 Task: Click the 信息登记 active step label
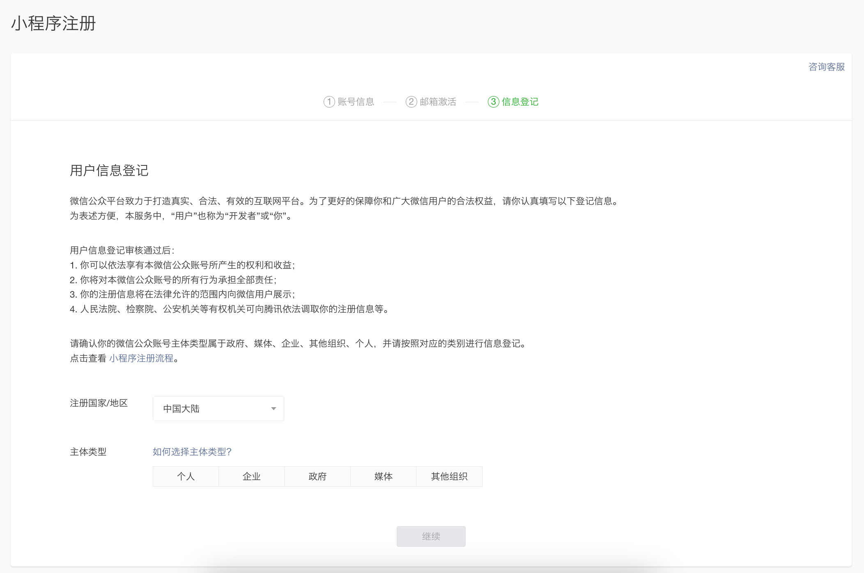coord(520,102)
